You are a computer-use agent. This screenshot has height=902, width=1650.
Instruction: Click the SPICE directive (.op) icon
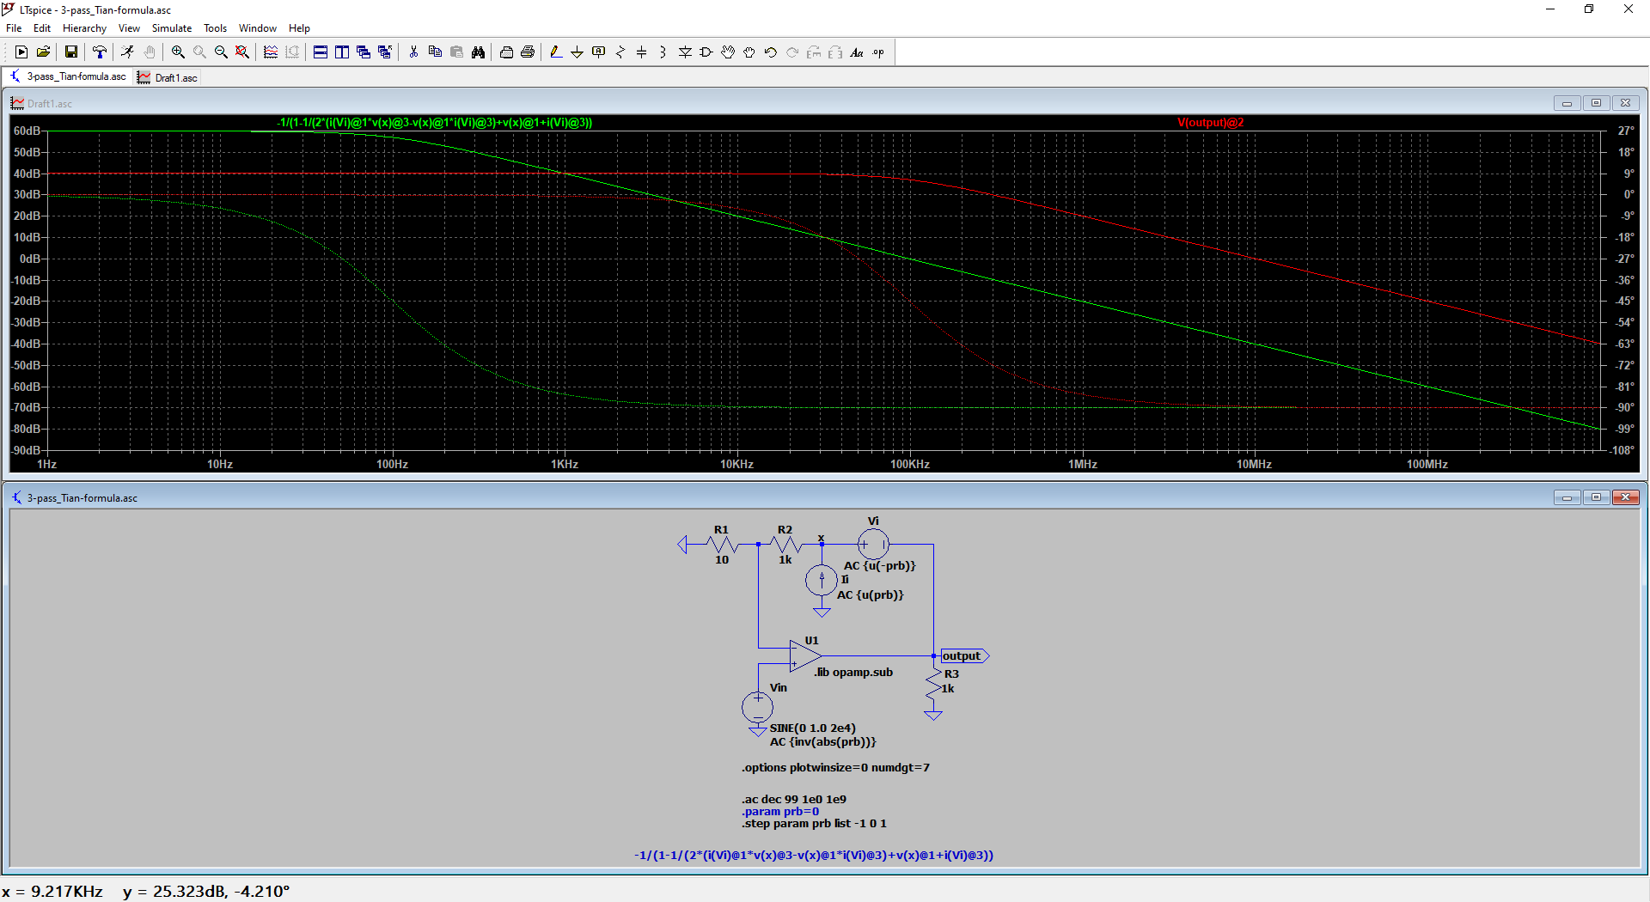[x=878, y=52]
